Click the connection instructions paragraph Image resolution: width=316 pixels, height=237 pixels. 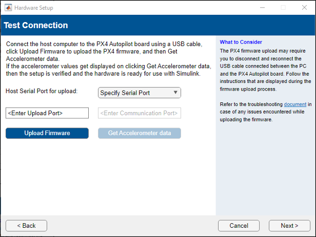(x=108, y=59)
